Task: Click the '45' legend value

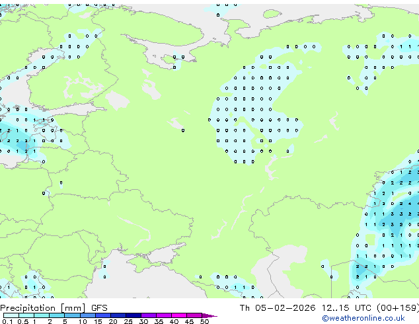Action: (189, 321)
